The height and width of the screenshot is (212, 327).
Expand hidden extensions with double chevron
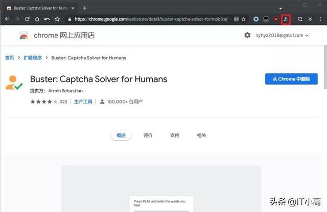tap(310, 19)
